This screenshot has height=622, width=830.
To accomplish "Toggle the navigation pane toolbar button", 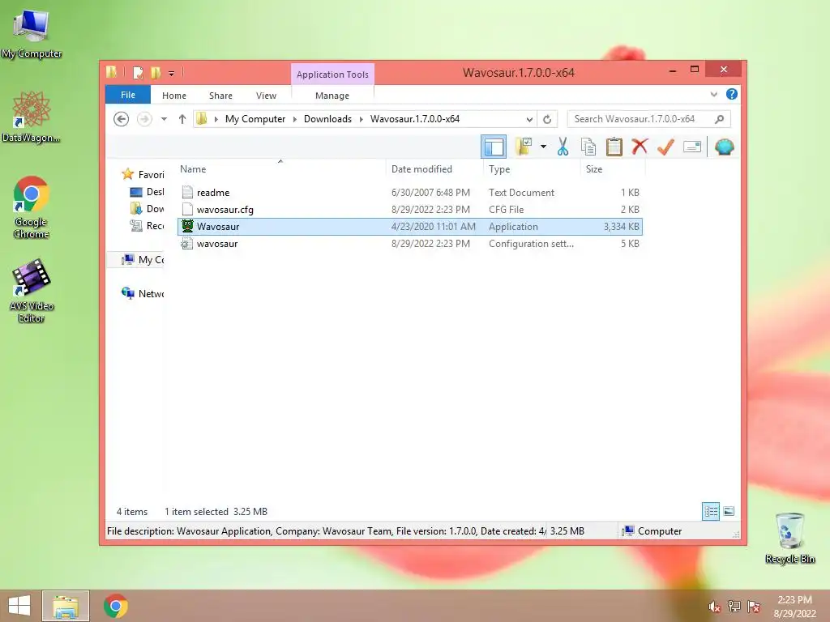I will 494,147.
